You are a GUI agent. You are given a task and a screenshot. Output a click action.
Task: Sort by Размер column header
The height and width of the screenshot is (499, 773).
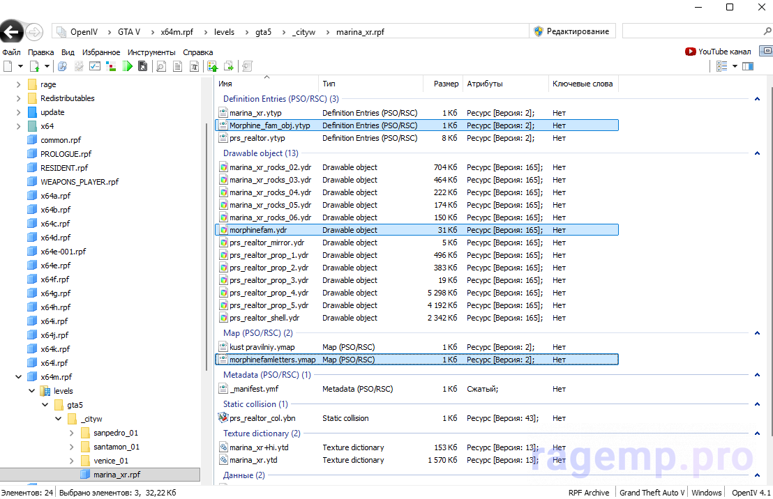tap(446, 84)
